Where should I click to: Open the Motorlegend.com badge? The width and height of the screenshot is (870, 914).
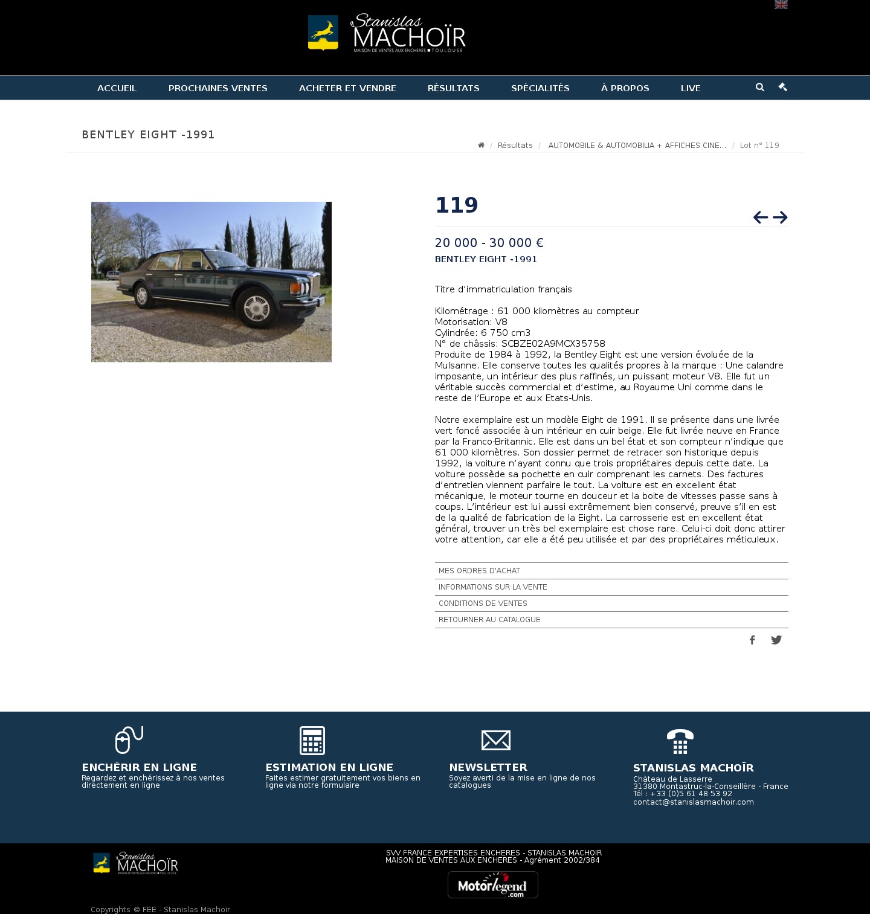pyautogui.click(x=493, y=884)
